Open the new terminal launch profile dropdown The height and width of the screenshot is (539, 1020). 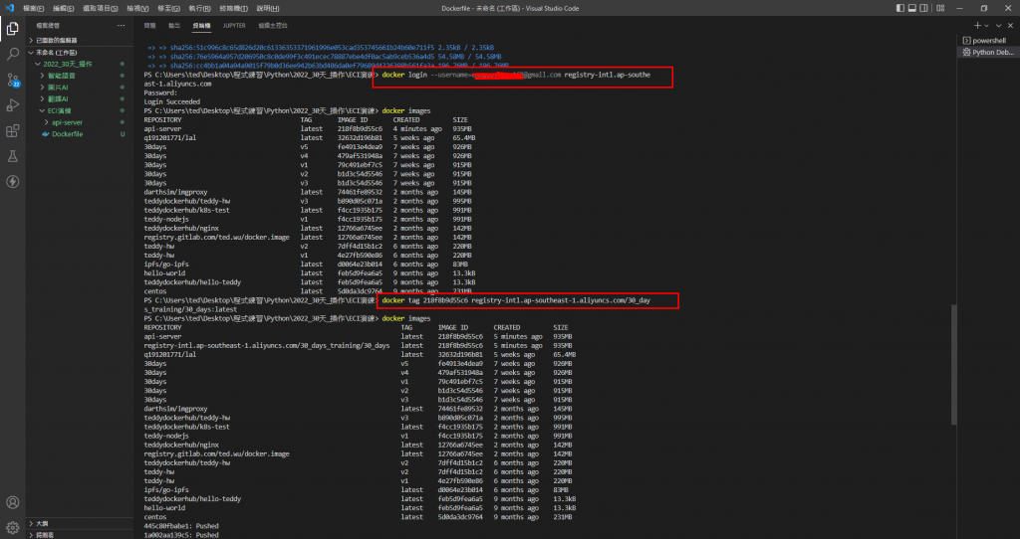pyautogui.click(x=987, y=25)
